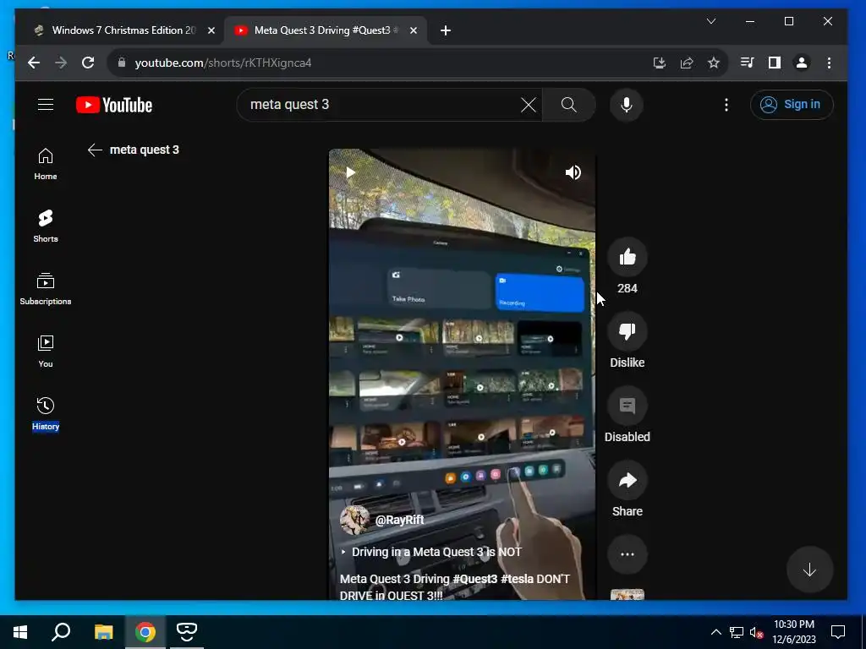Open File Explorer from taskbar
Image resolution: width=866 pixels, height=649 pixels.
click(x=103, y=632)
